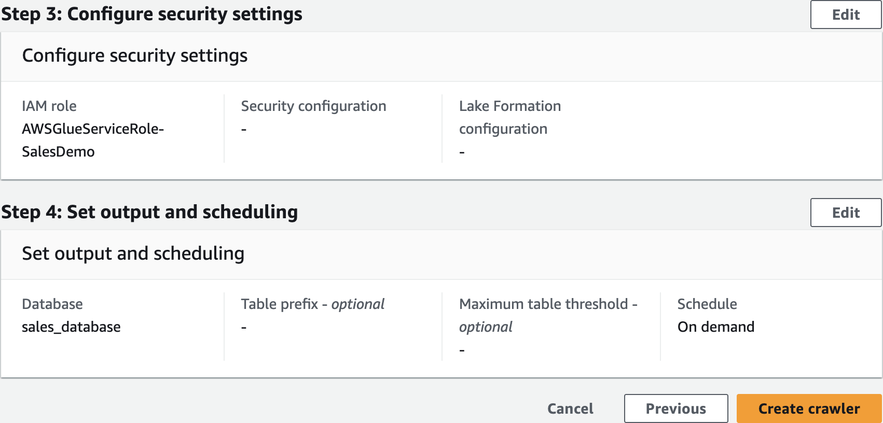Select the sales_database value text

click(x=71, y=327)
